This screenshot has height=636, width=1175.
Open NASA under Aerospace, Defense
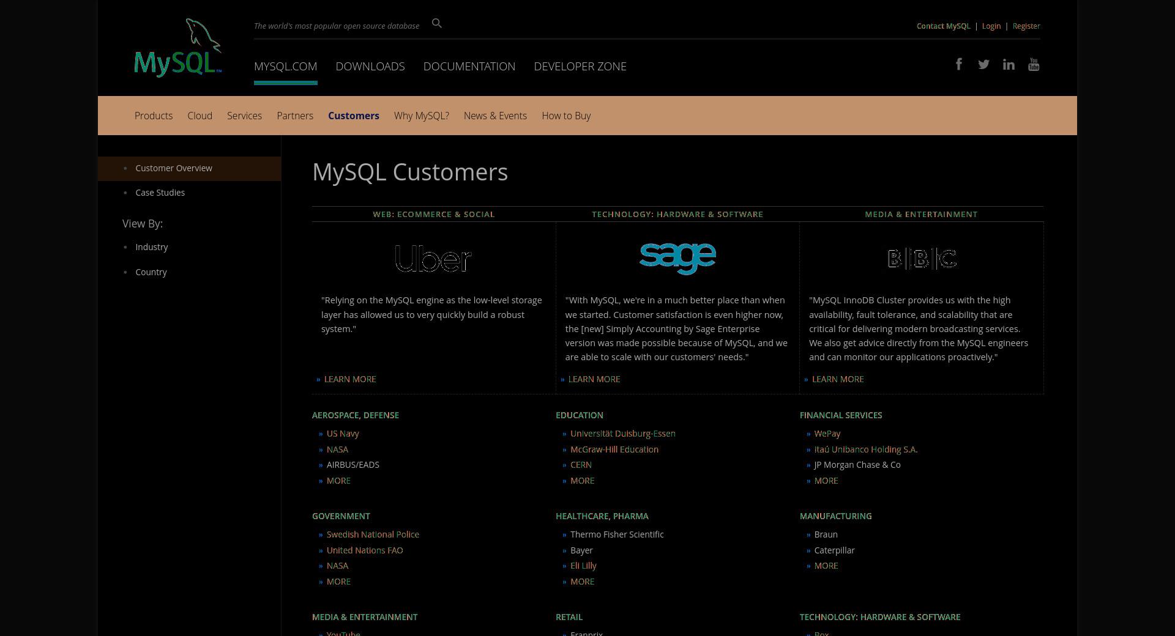pos(337,449)
